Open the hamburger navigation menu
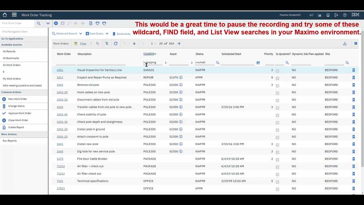 (14, 14)
